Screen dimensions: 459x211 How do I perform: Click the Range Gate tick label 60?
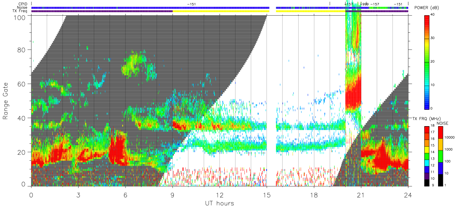22,84
